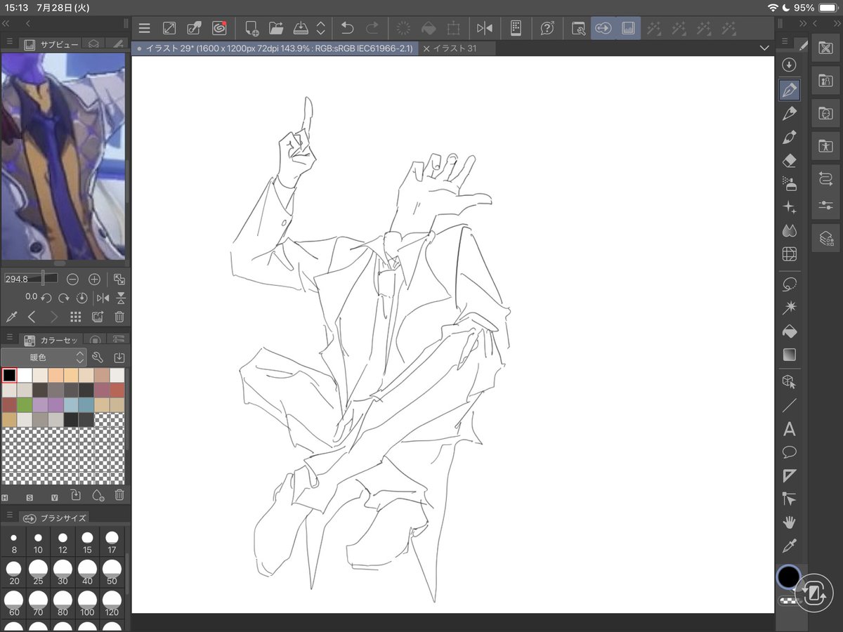843x632 pixels.
Task: Select brush size 30
Action: tap(63, 572)
